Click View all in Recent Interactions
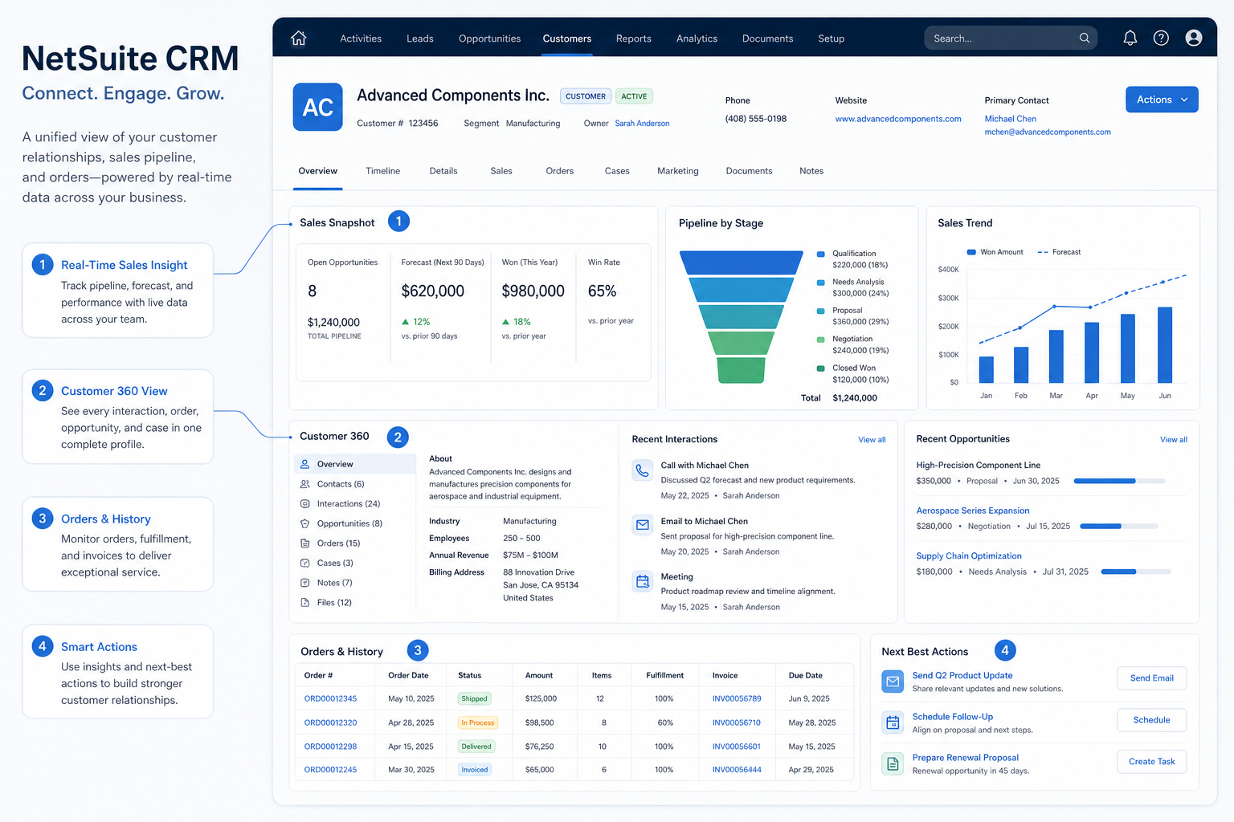1234x822 pixels. pyautogui.click(x=872, y=440)
